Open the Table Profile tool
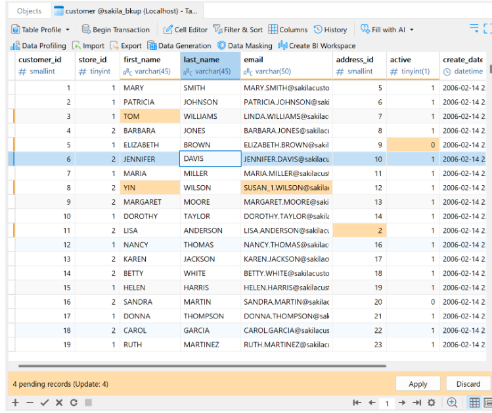The height and width of the screenshot is (413, 492). [36, 30]
